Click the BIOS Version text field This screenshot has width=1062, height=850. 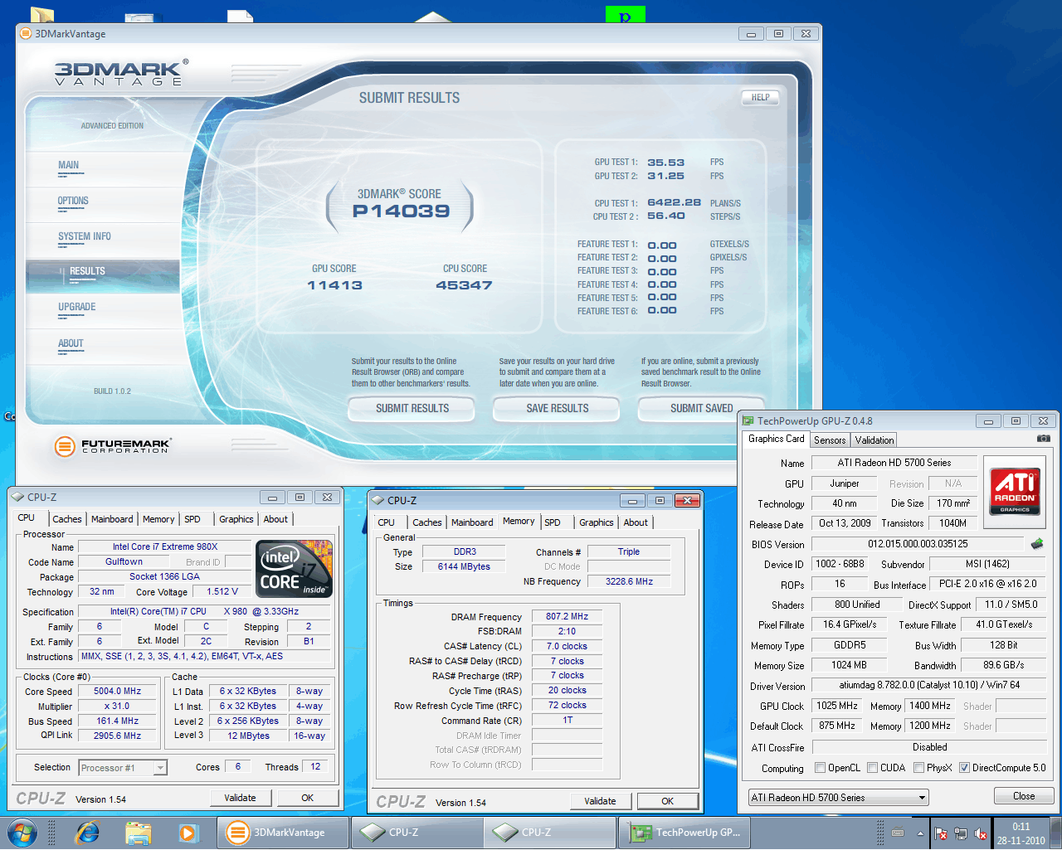point(918,544)
